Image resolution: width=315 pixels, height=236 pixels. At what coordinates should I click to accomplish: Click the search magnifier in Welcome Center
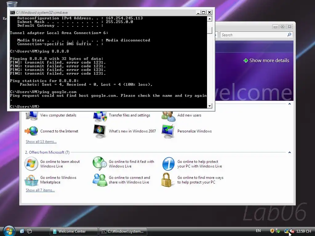(289, 35)
